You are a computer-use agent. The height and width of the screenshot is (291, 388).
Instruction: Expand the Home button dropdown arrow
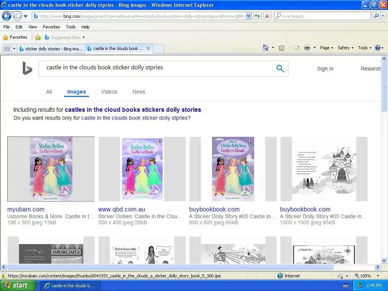pyautogui.click(x=273, y=48)
